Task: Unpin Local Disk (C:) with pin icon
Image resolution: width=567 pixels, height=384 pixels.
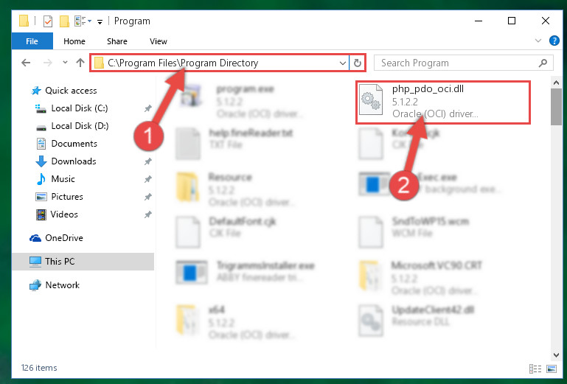Action: click(148, 108)
